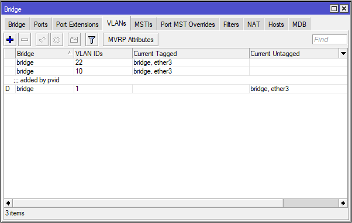Select the VLANs tab
Image resolution: width=352 pixels, height=223 pixels.
[x=116, y=23]
